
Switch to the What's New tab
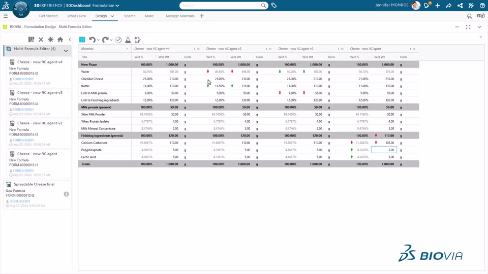(x=77, y=16)
